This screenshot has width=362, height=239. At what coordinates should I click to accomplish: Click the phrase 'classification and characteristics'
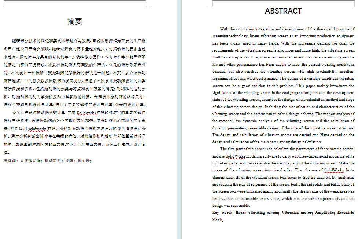pyautogui.click(x=315, y=107)
